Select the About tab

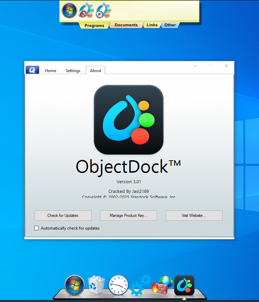coord(95,70)
